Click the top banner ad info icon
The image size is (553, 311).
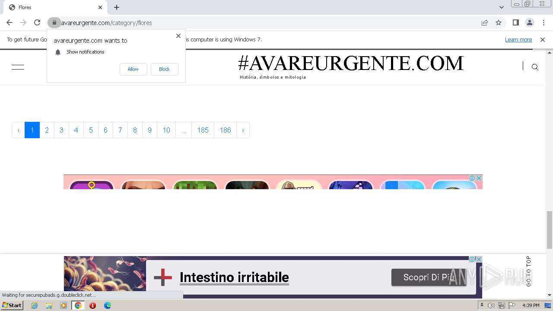[x=472, y=178]
